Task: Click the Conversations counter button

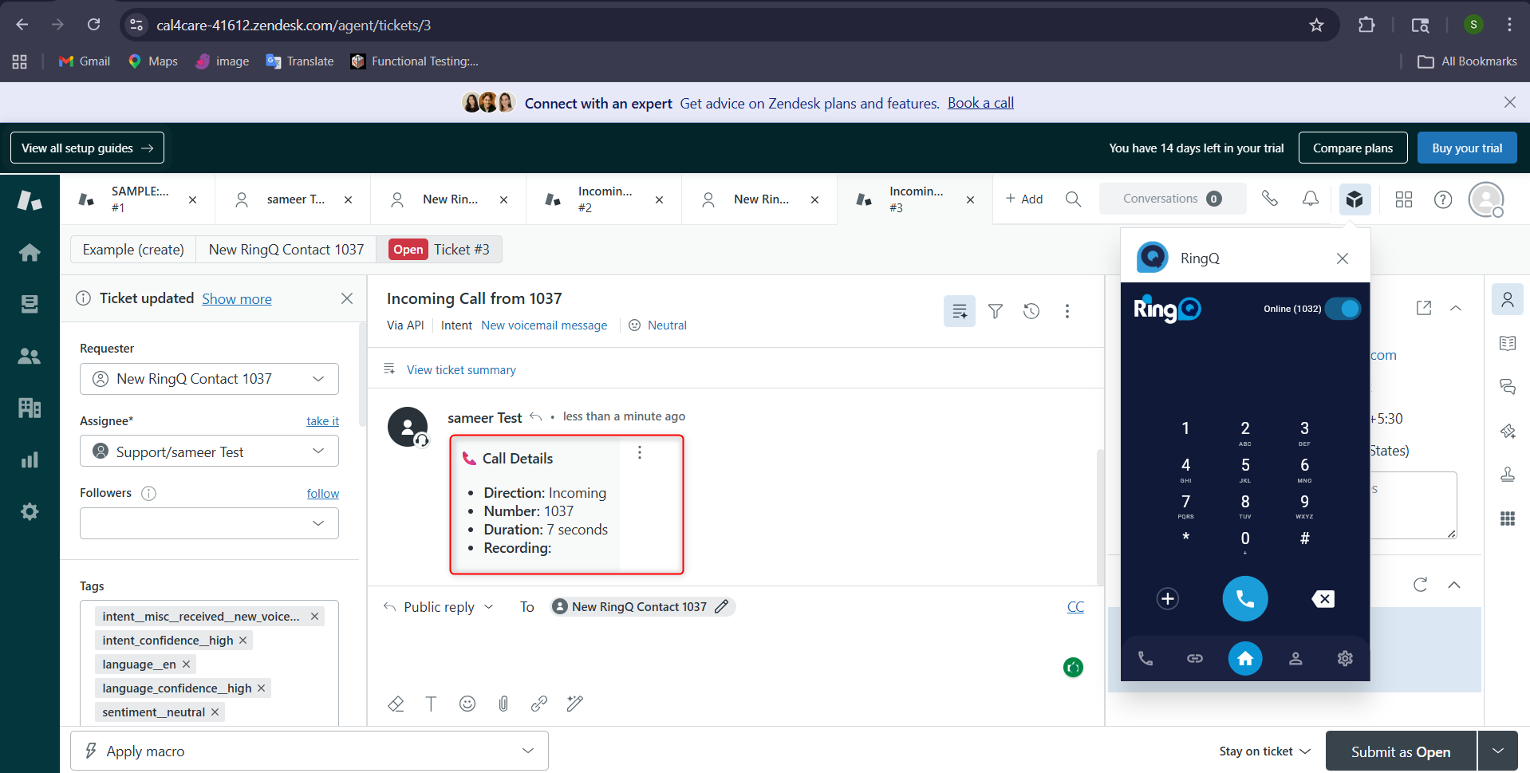Action: click(x=1173, y=199)
